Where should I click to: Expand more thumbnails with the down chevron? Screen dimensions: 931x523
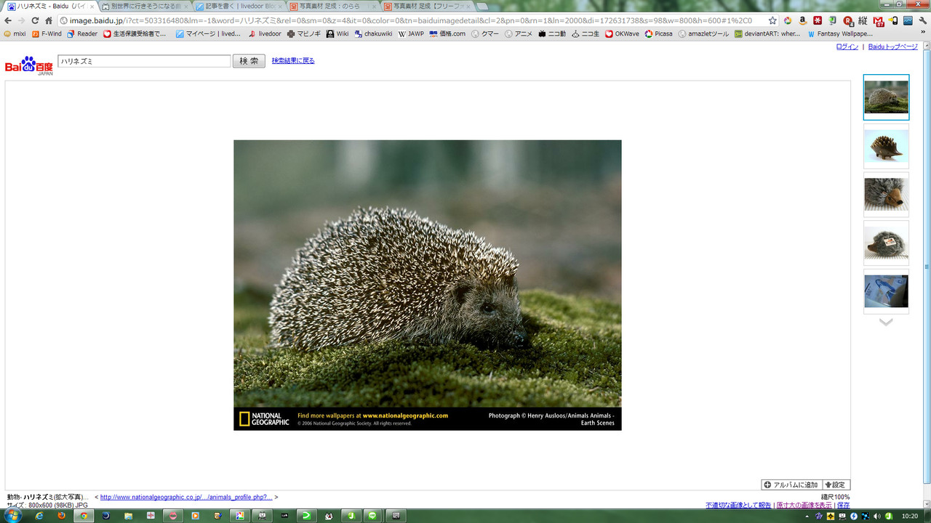[886, 322]
